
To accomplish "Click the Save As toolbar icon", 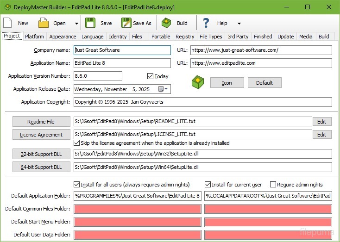I will pyautogui.click(x=126, y=23).
